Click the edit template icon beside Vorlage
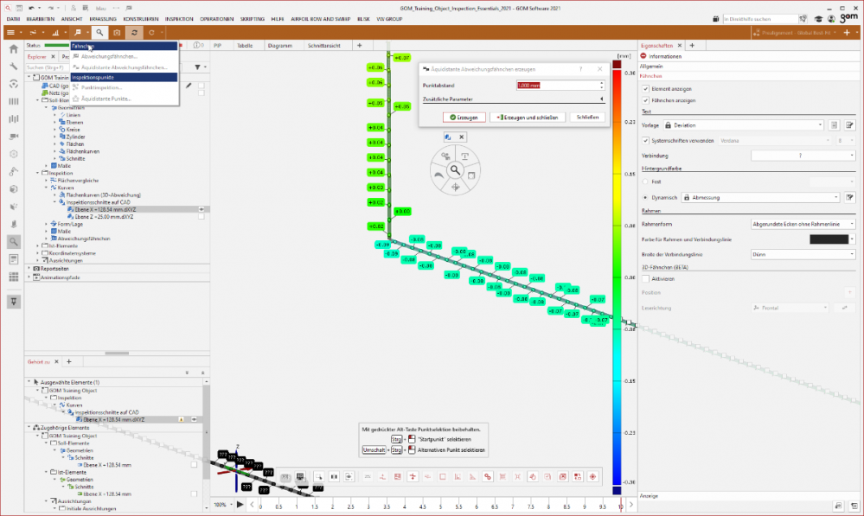 pos(849,125)
